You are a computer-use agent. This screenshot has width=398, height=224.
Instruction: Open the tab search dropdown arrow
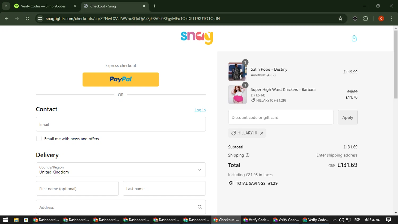coord(6,6)
